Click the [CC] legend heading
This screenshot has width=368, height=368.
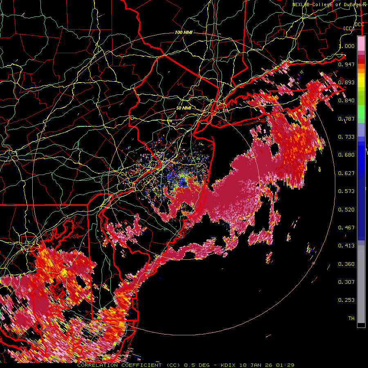tap(349, 28)
